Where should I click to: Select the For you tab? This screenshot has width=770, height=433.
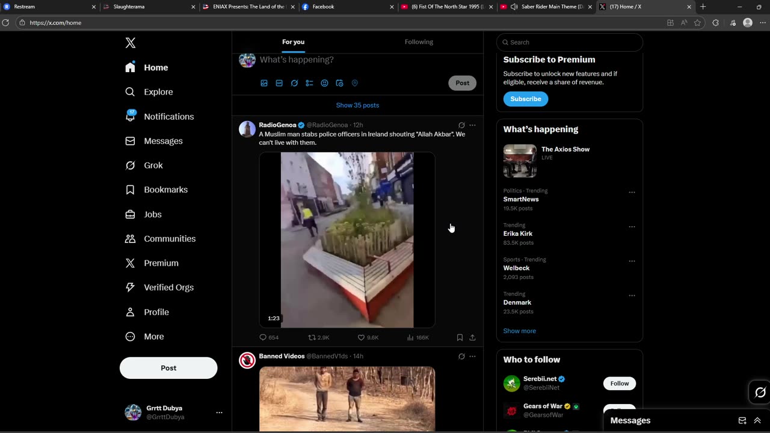[294, 42]
